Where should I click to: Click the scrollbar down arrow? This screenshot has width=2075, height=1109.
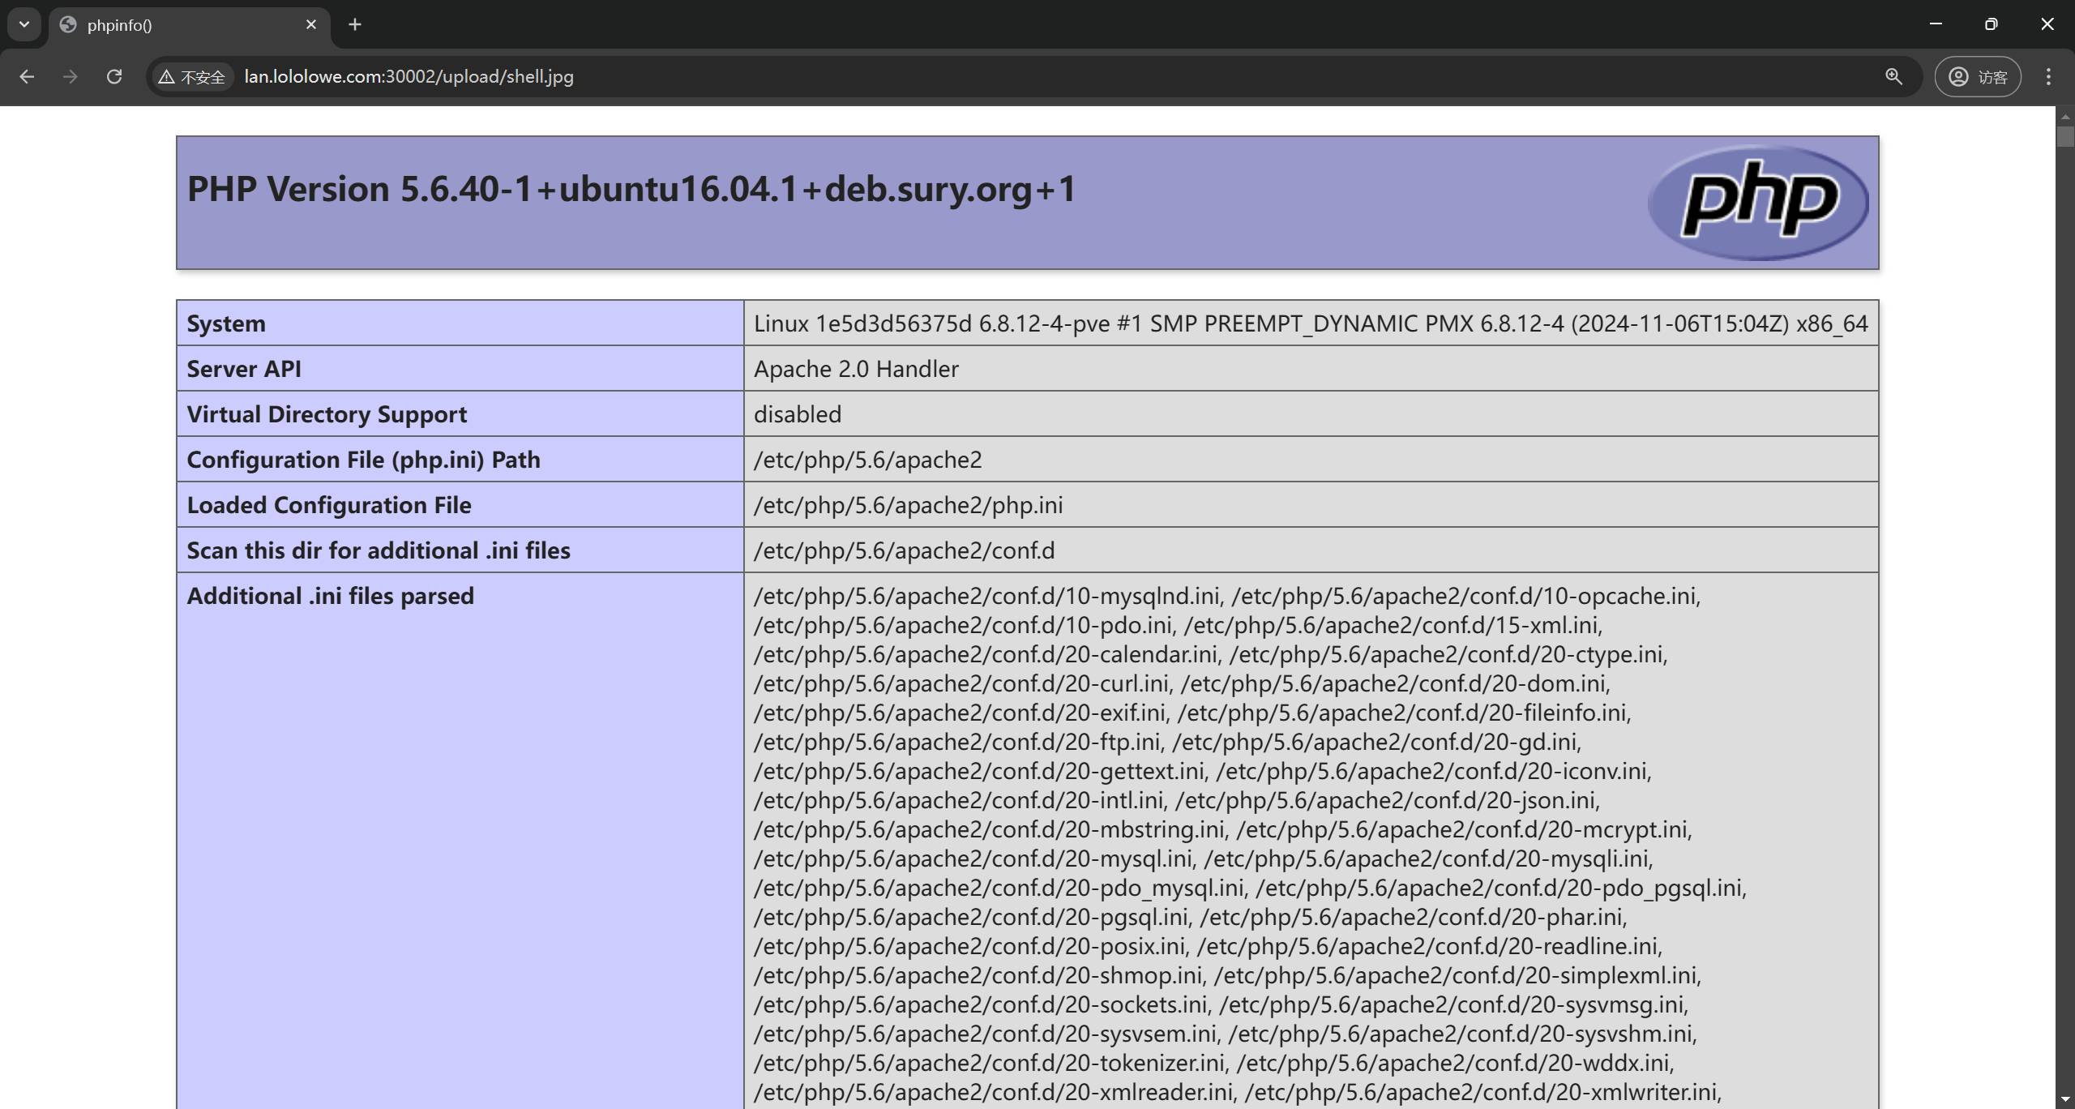point(2064,1099)
